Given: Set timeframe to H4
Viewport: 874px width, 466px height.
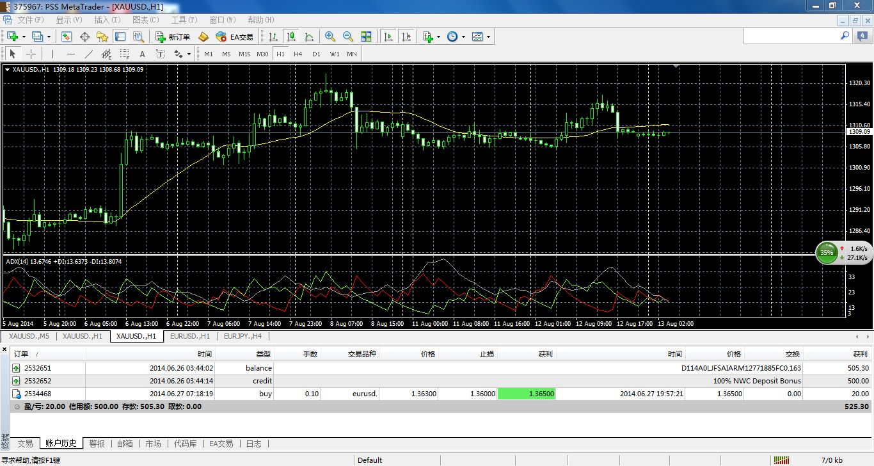Looking at the screenshot, I should (298, 54).
